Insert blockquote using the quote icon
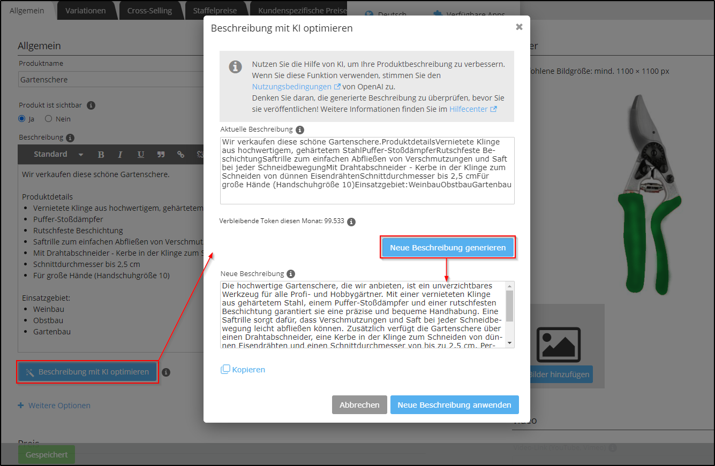Viewport: 715px width, 466px height. tap(161, 155)
